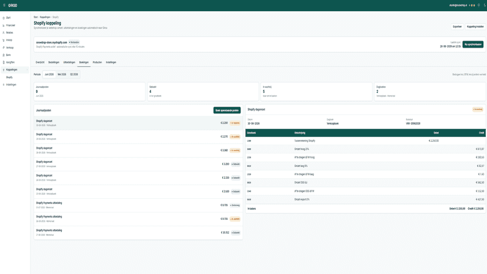Open the user account email menu in header
487x274 pixels.
tap(458, 5)
